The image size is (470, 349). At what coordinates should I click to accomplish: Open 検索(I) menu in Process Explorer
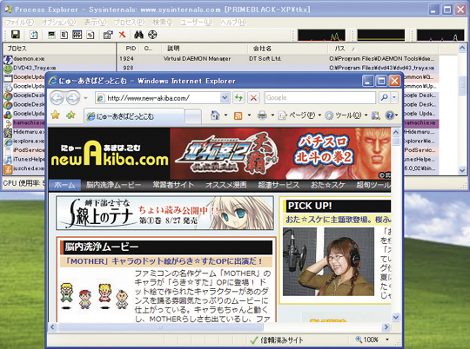tap(163, 22)
